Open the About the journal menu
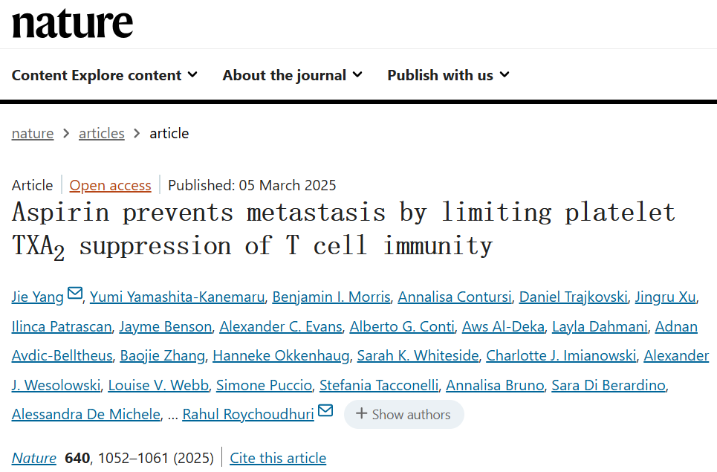717x472 pixels. [292, 75]
